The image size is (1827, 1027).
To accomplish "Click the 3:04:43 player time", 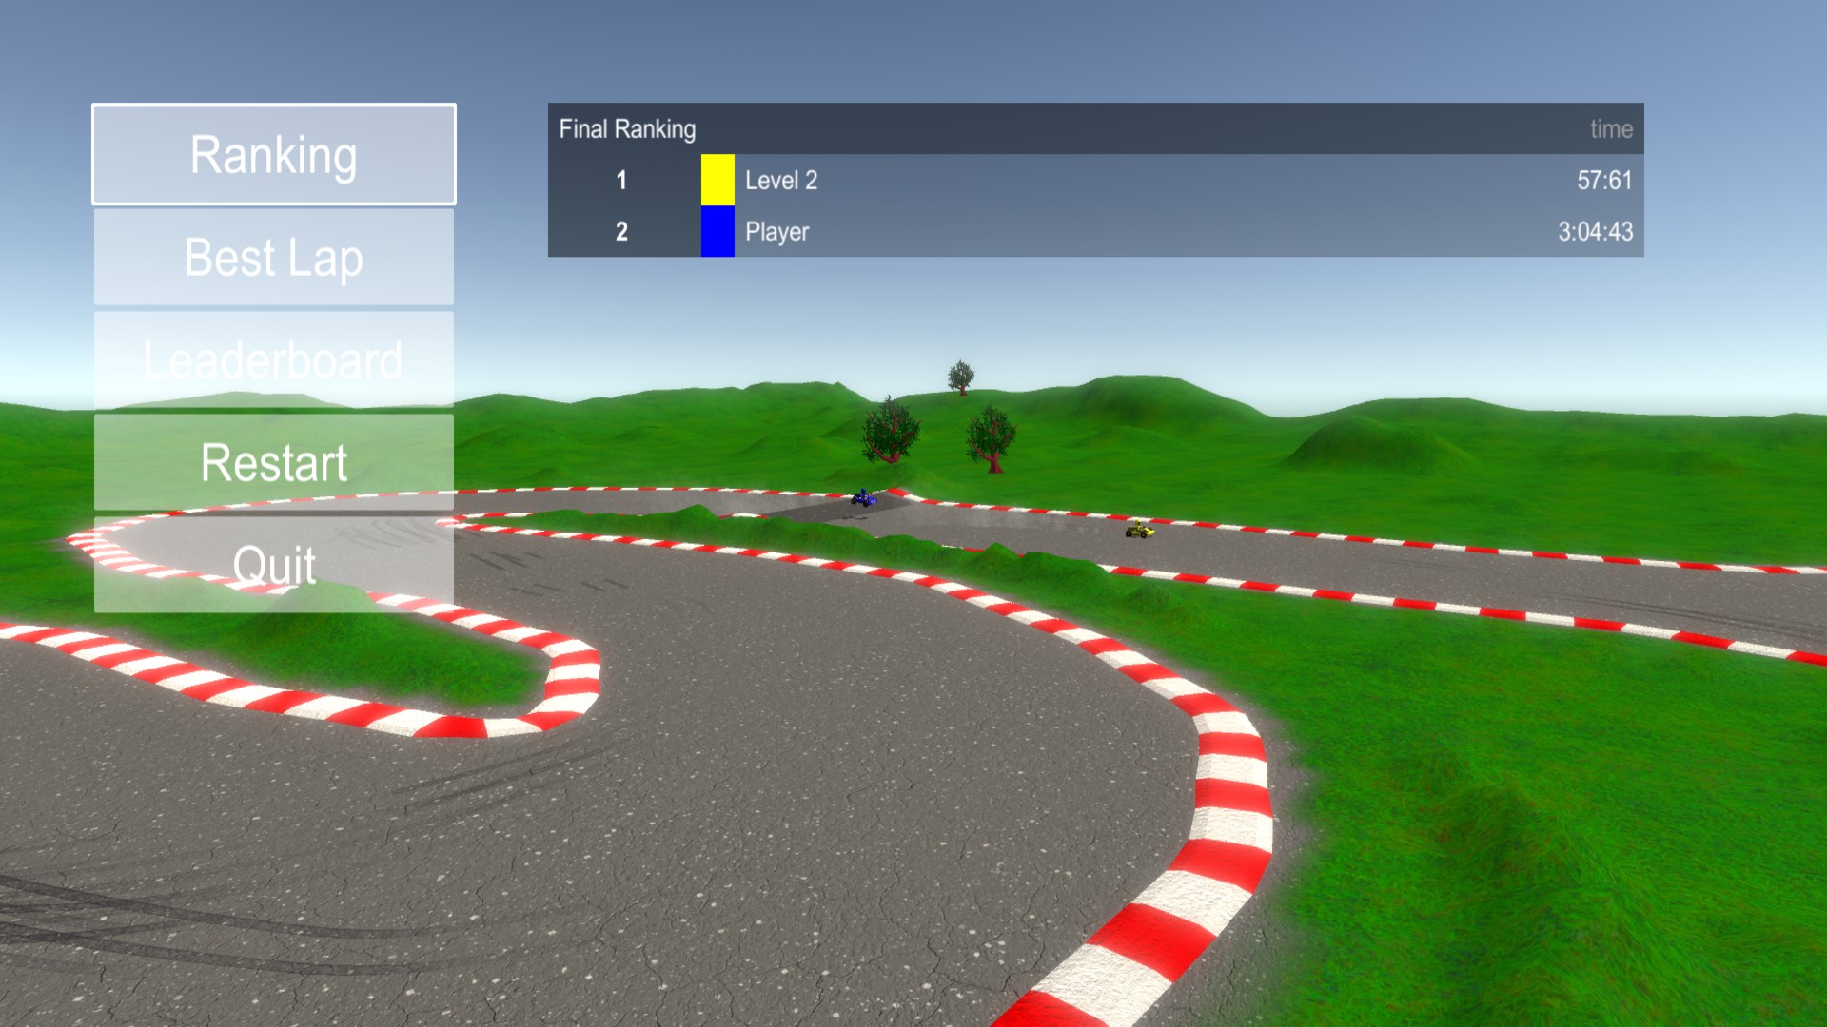I will click(1595, 231).
